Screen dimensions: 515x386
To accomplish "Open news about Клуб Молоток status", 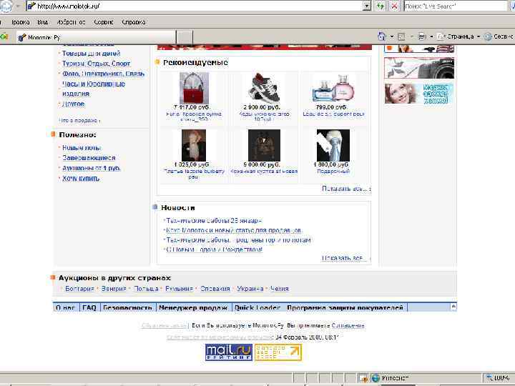I will pyautogui.click(x=234, y=230).
